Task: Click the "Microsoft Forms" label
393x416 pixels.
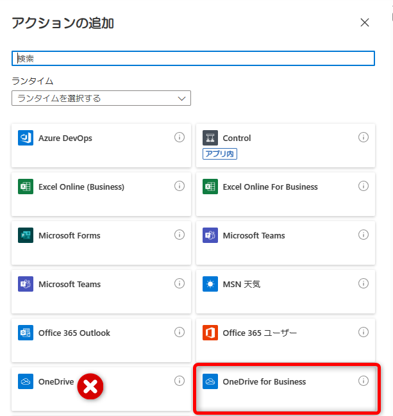Action: click(69, 236)
